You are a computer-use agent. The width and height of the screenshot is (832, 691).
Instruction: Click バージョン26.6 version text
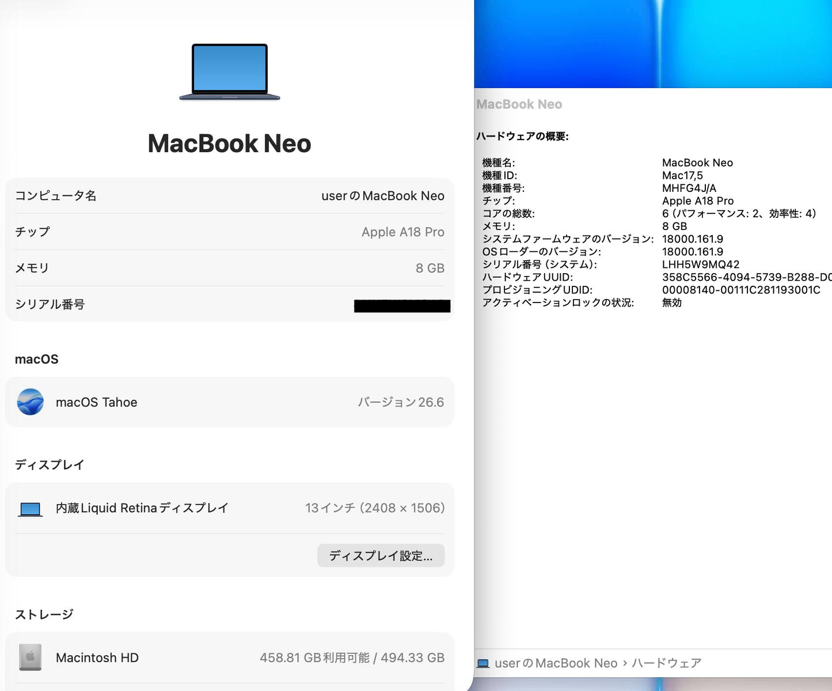[x=401, y=402]
